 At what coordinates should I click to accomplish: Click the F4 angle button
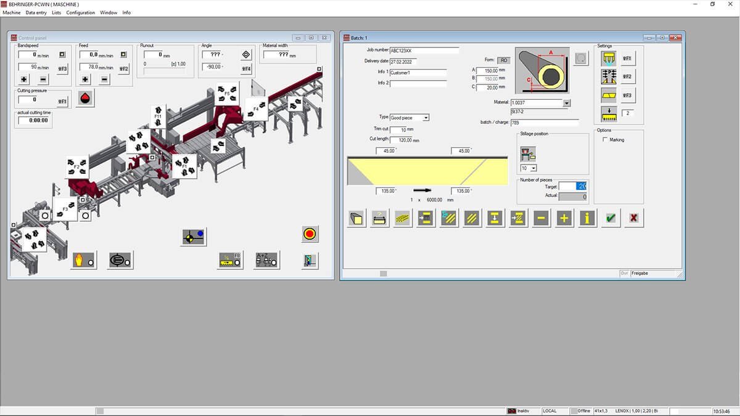pos(246,70)
